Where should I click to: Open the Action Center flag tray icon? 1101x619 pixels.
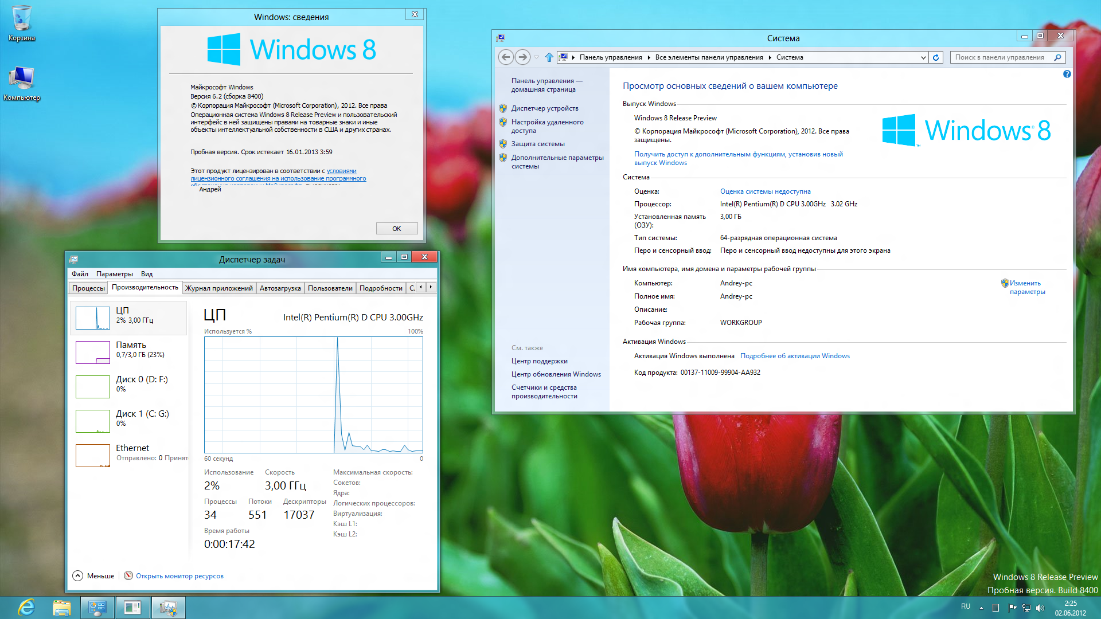(1012, 608)
